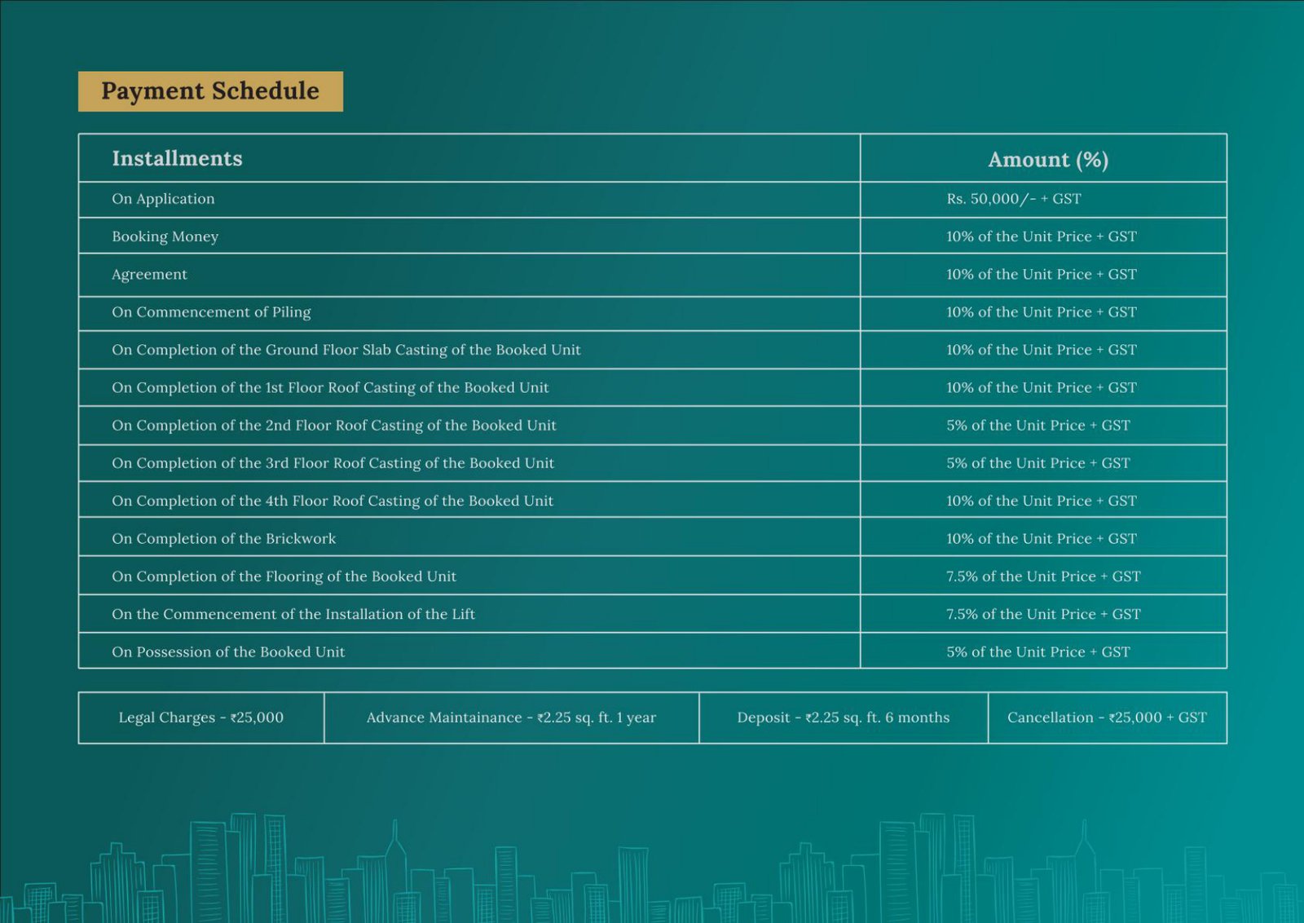Select amount for 1st Floor Roof row

pyautogui.click(x=1042, y=388)
